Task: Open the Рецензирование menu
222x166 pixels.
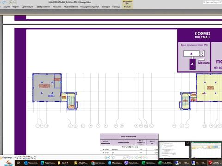Action: point(71,7)
